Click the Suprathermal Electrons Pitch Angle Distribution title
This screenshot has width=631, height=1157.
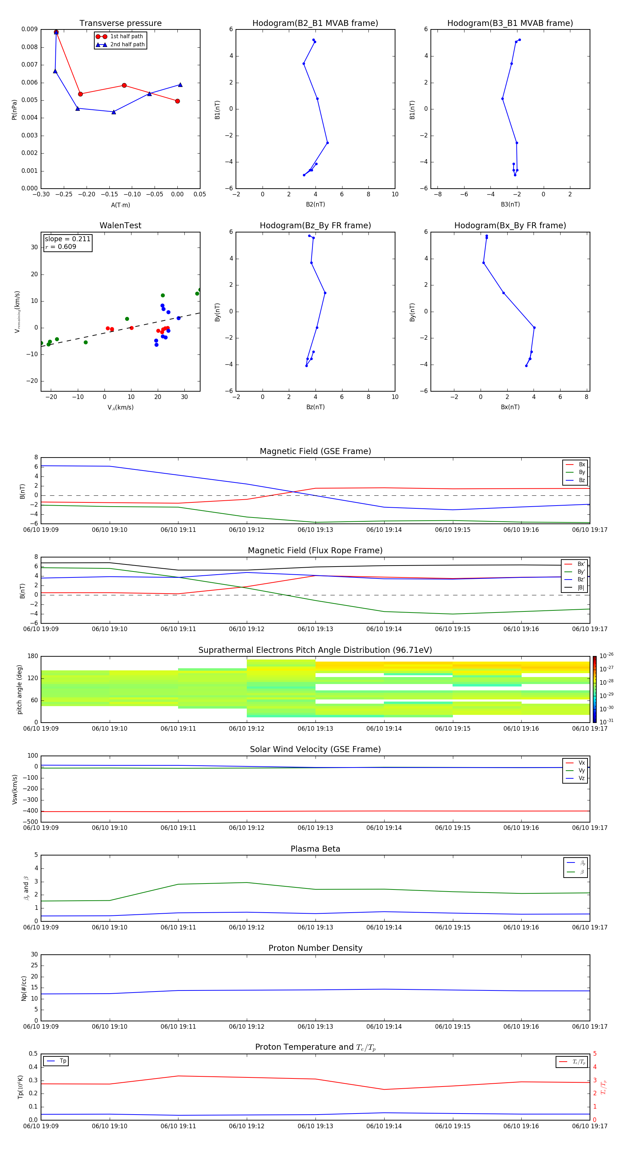coord(315,650)
